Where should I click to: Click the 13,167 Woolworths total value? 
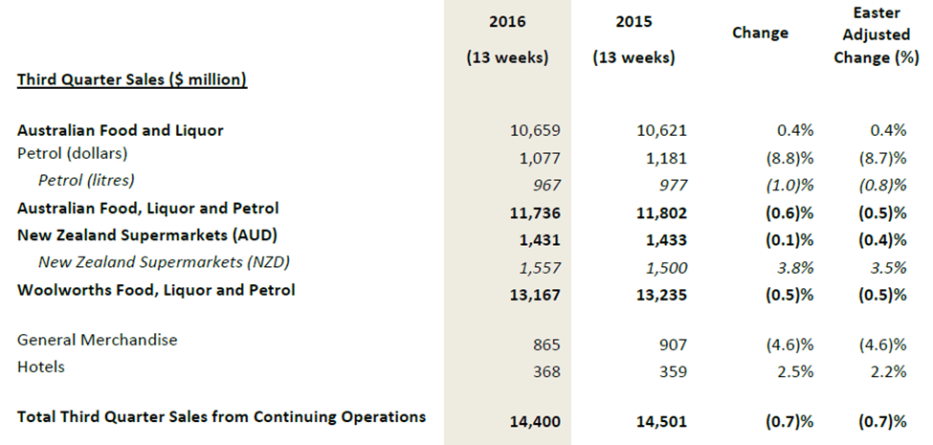pos(536,295)
